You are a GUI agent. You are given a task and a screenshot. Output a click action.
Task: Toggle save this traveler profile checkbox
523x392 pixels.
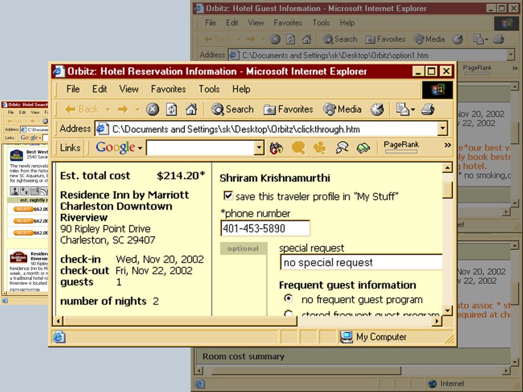[228, 195]
